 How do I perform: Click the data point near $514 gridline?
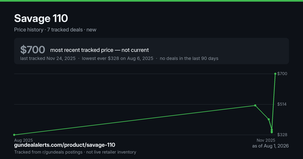click(x=255, y=105)
